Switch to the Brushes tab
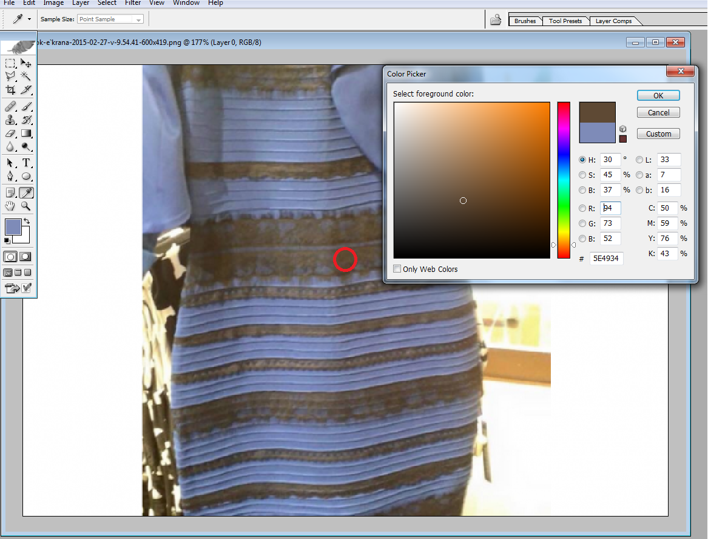The height and width of the screenshot is (539, 708). [x=525, y=21]
